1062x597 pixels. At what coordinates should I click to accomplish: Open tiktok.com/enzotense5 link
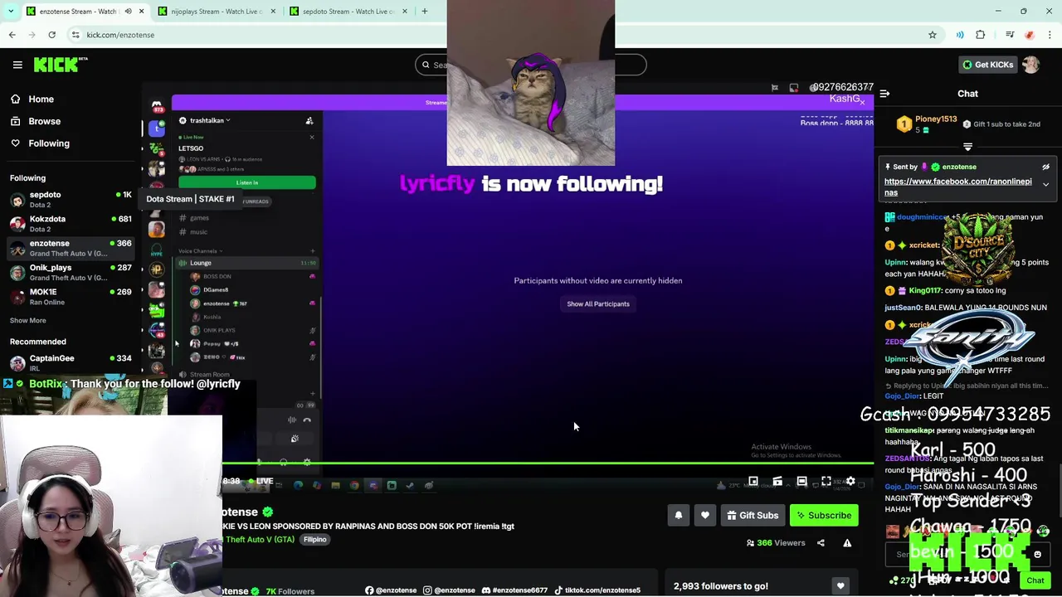597,590
